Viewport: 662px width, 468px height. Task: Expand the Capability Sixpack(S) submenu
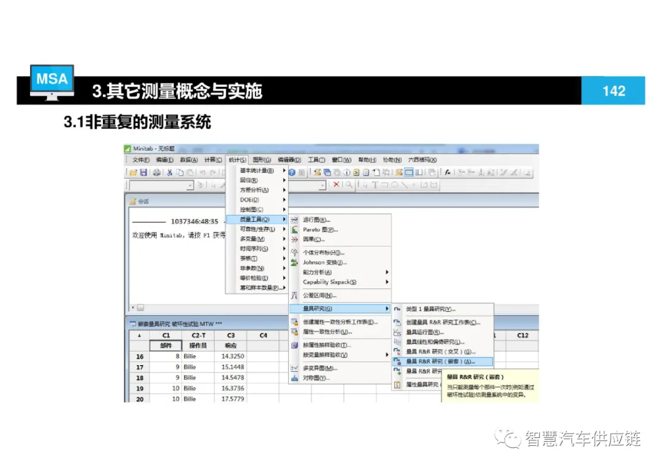click(340, 282)
